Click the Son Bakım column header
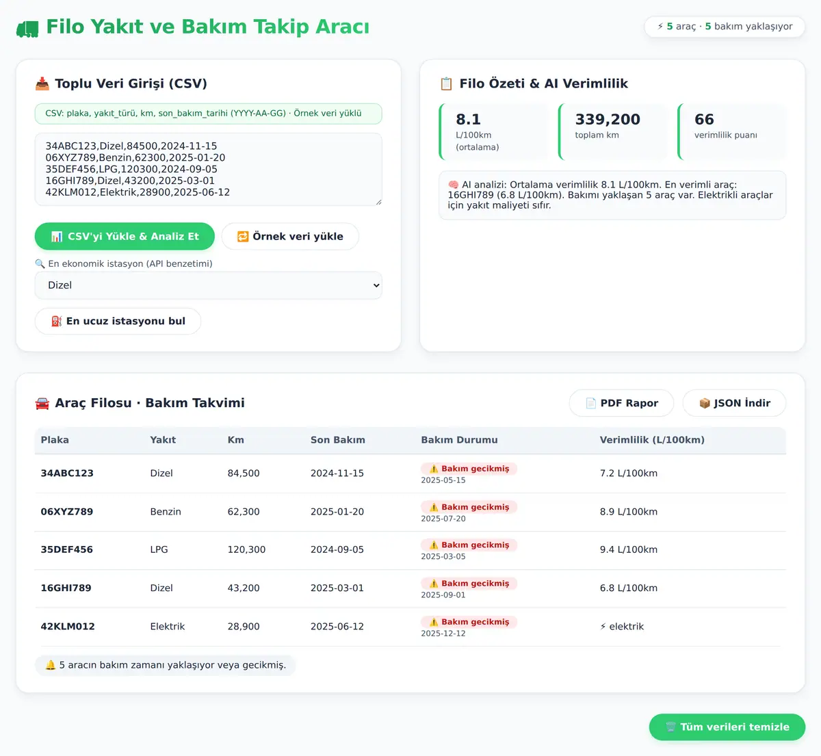 [337, 441]
